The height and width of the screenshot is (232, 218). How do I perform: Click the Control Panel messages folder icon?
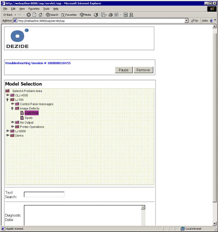[17, 104]
